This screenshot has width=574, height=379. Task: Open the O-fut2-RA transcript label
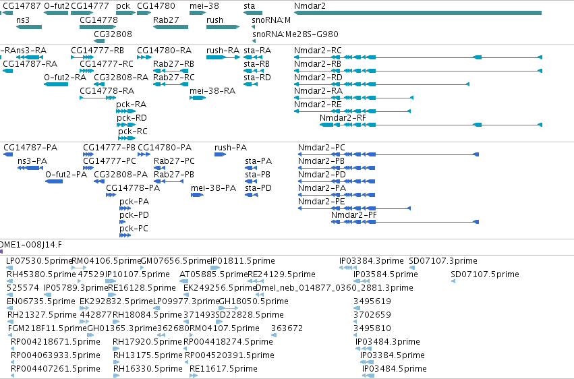(x=65, y=78)
